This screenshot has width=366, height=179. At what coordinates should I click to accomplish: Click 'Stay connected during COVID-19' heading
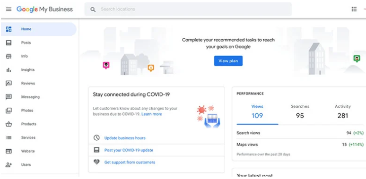pyautogui.click(x=131, y=94)
